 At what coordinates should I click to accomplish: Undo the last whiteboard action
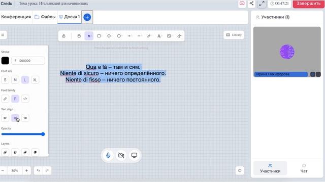38,171
